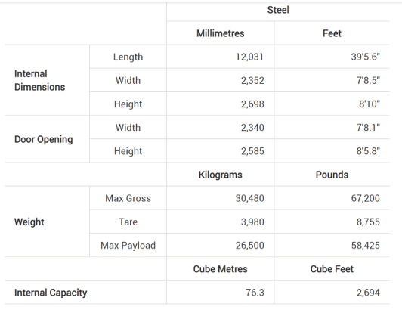Select the internal height value 2,698

(x=252, y=104)
